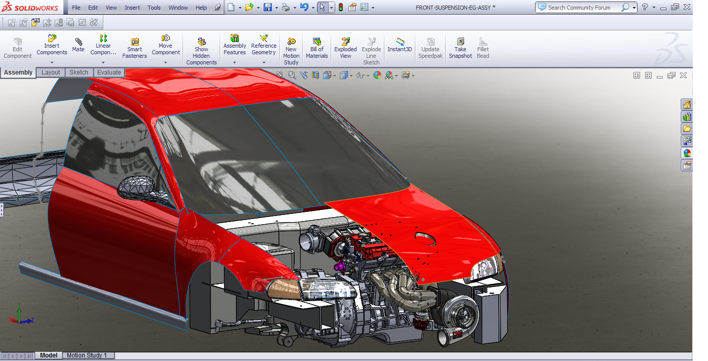The height and width of the screenshot is (361, 708).
Task: Click the Take Snapshot icon
Action: coord(460,49)
